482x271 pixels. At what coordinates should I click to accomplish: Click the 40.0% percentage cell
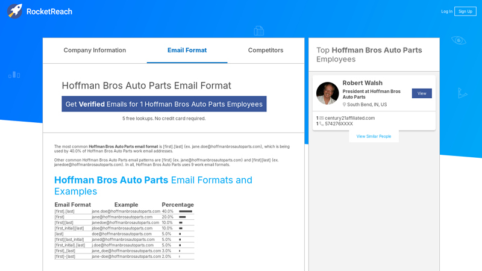[x=167, y=211]
